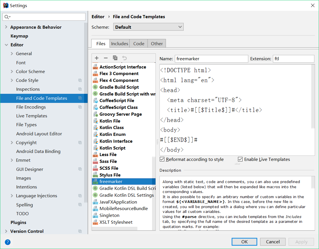Click the Kotlin File icon
This screenshot has width=319, height=249.
pos(96,121)
